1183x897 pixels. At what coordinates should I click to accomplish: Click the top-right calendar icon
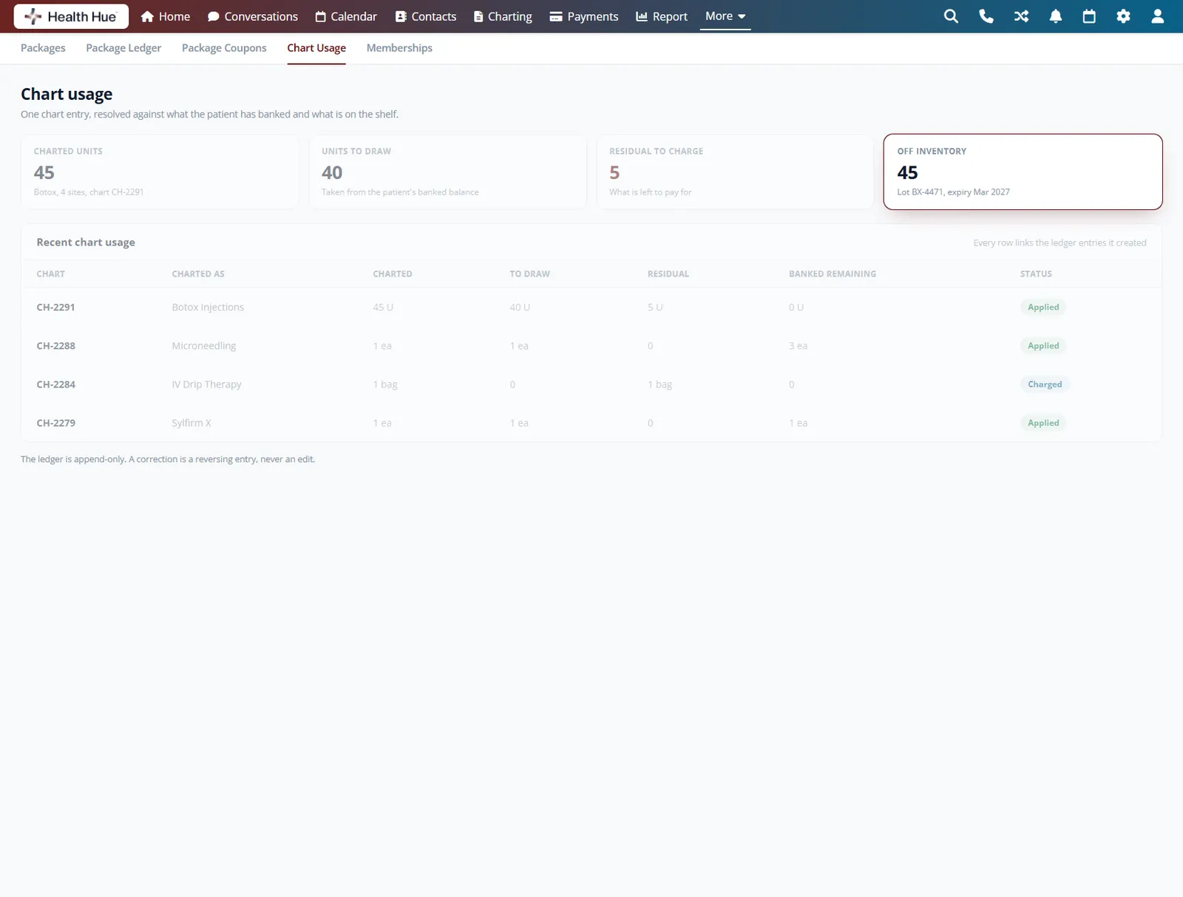click(x=1089, y=16)
